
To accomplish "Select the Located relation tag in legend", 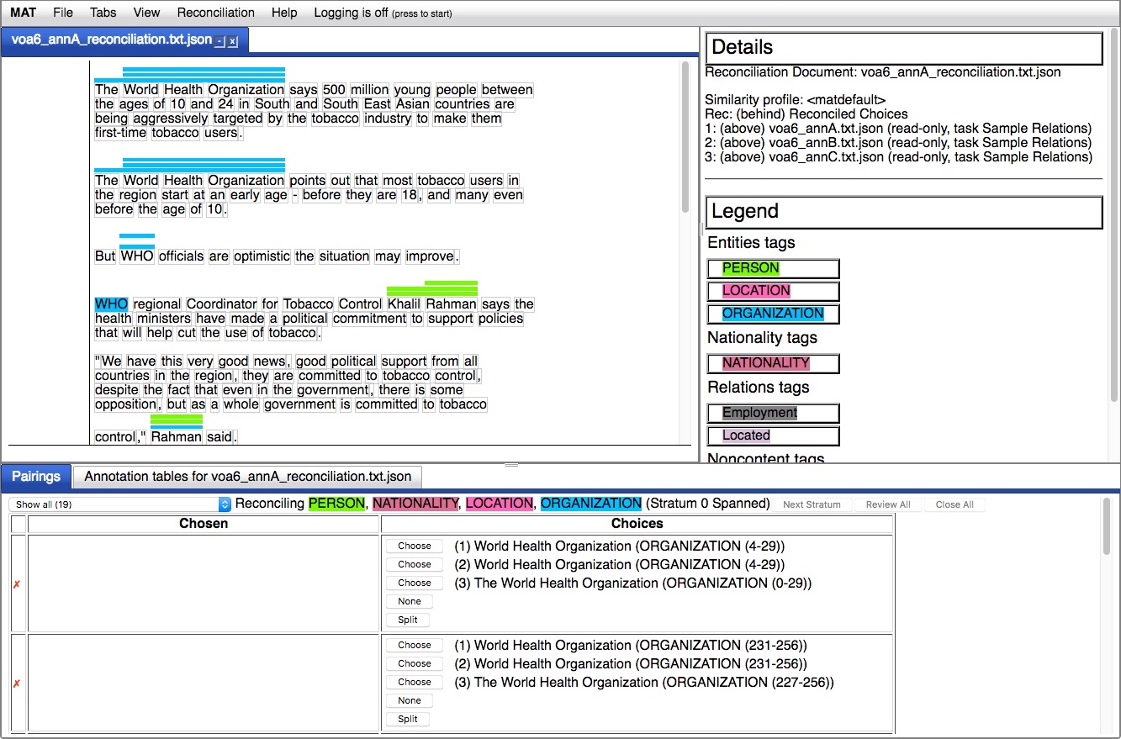I will (x=774, y=435).
